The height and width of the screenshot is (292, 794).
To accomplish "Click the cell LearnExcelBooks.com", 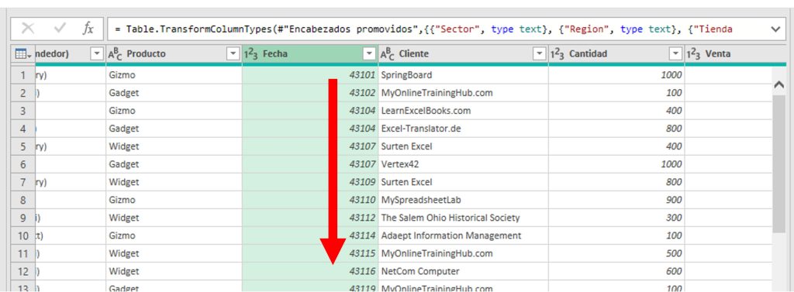I will (464, 110).
